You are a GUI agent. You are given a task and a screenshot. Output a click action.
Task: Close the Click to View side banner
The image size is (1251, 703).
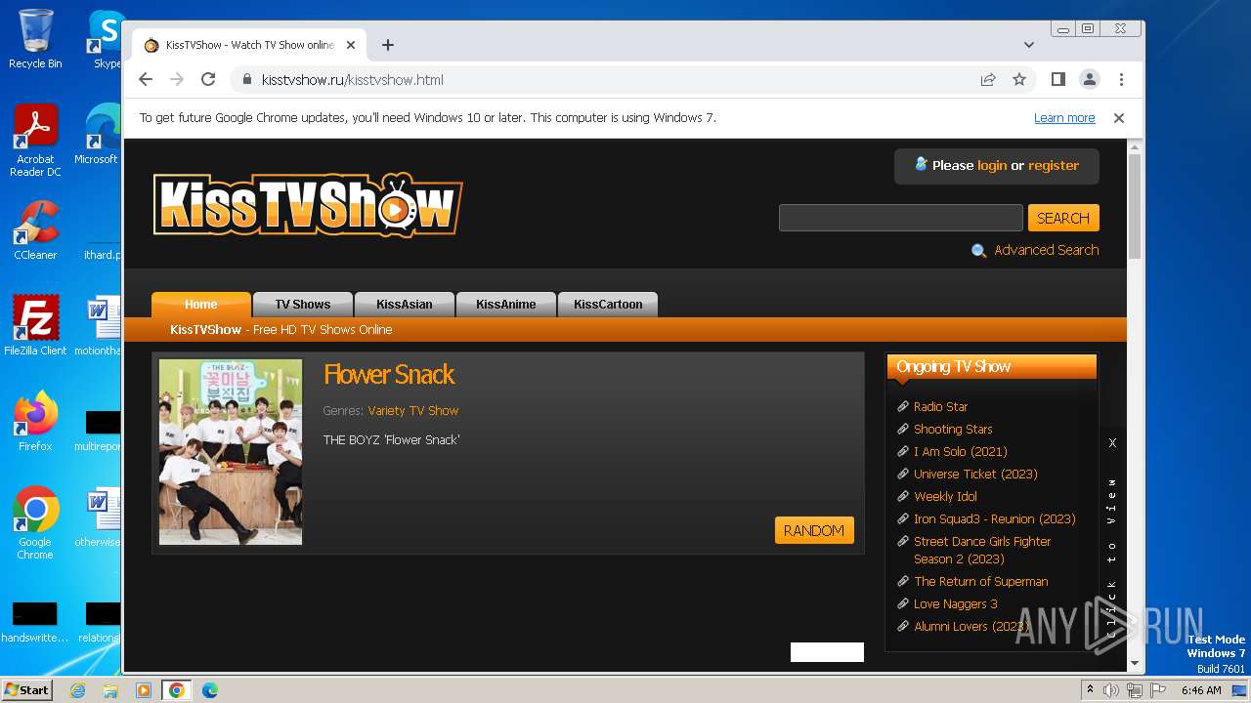pos(1112,442)
